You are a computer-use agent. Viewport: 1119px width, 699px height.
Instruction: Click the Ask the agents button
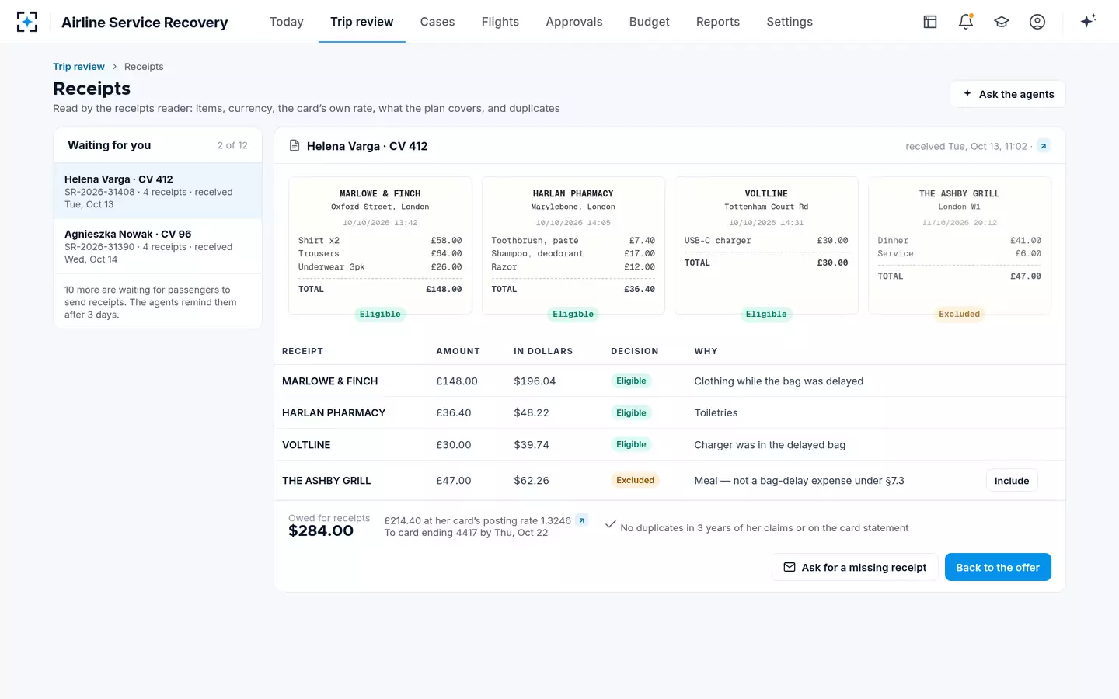point(1008,94)
